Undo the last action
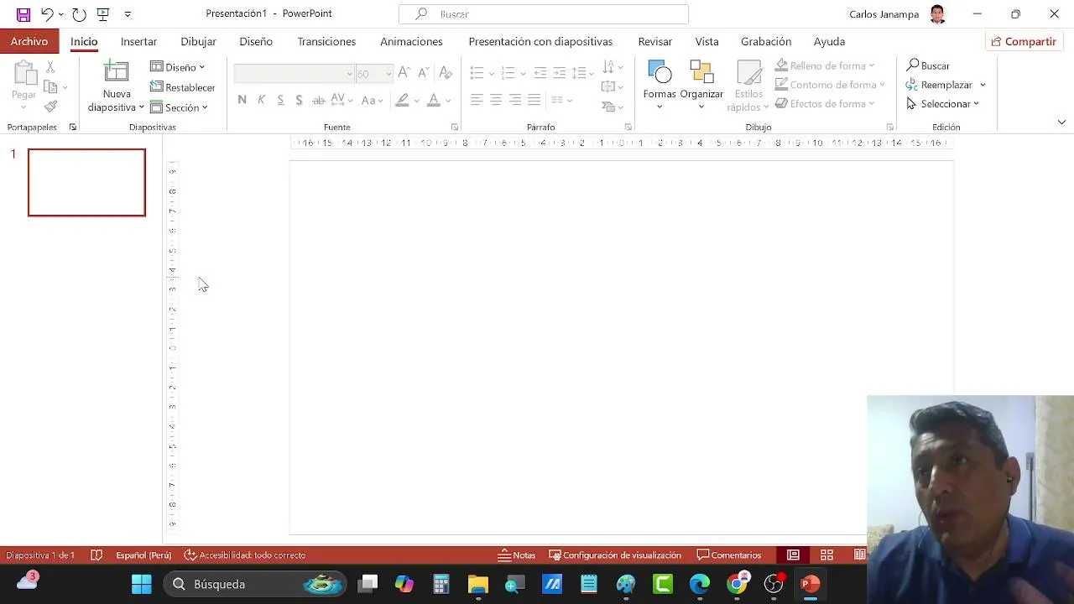The width and height of the screenshot is (1074, 604). coord(47,14)
